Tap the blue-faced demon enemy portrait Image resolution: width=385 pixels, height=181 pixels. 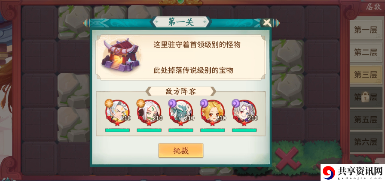[181, 112]
